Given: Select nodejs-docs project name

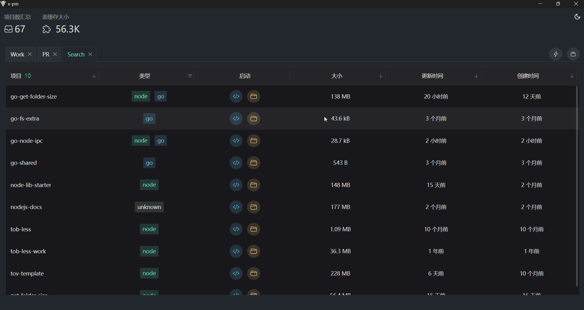Looking at the screenshot, I should 26,207.
